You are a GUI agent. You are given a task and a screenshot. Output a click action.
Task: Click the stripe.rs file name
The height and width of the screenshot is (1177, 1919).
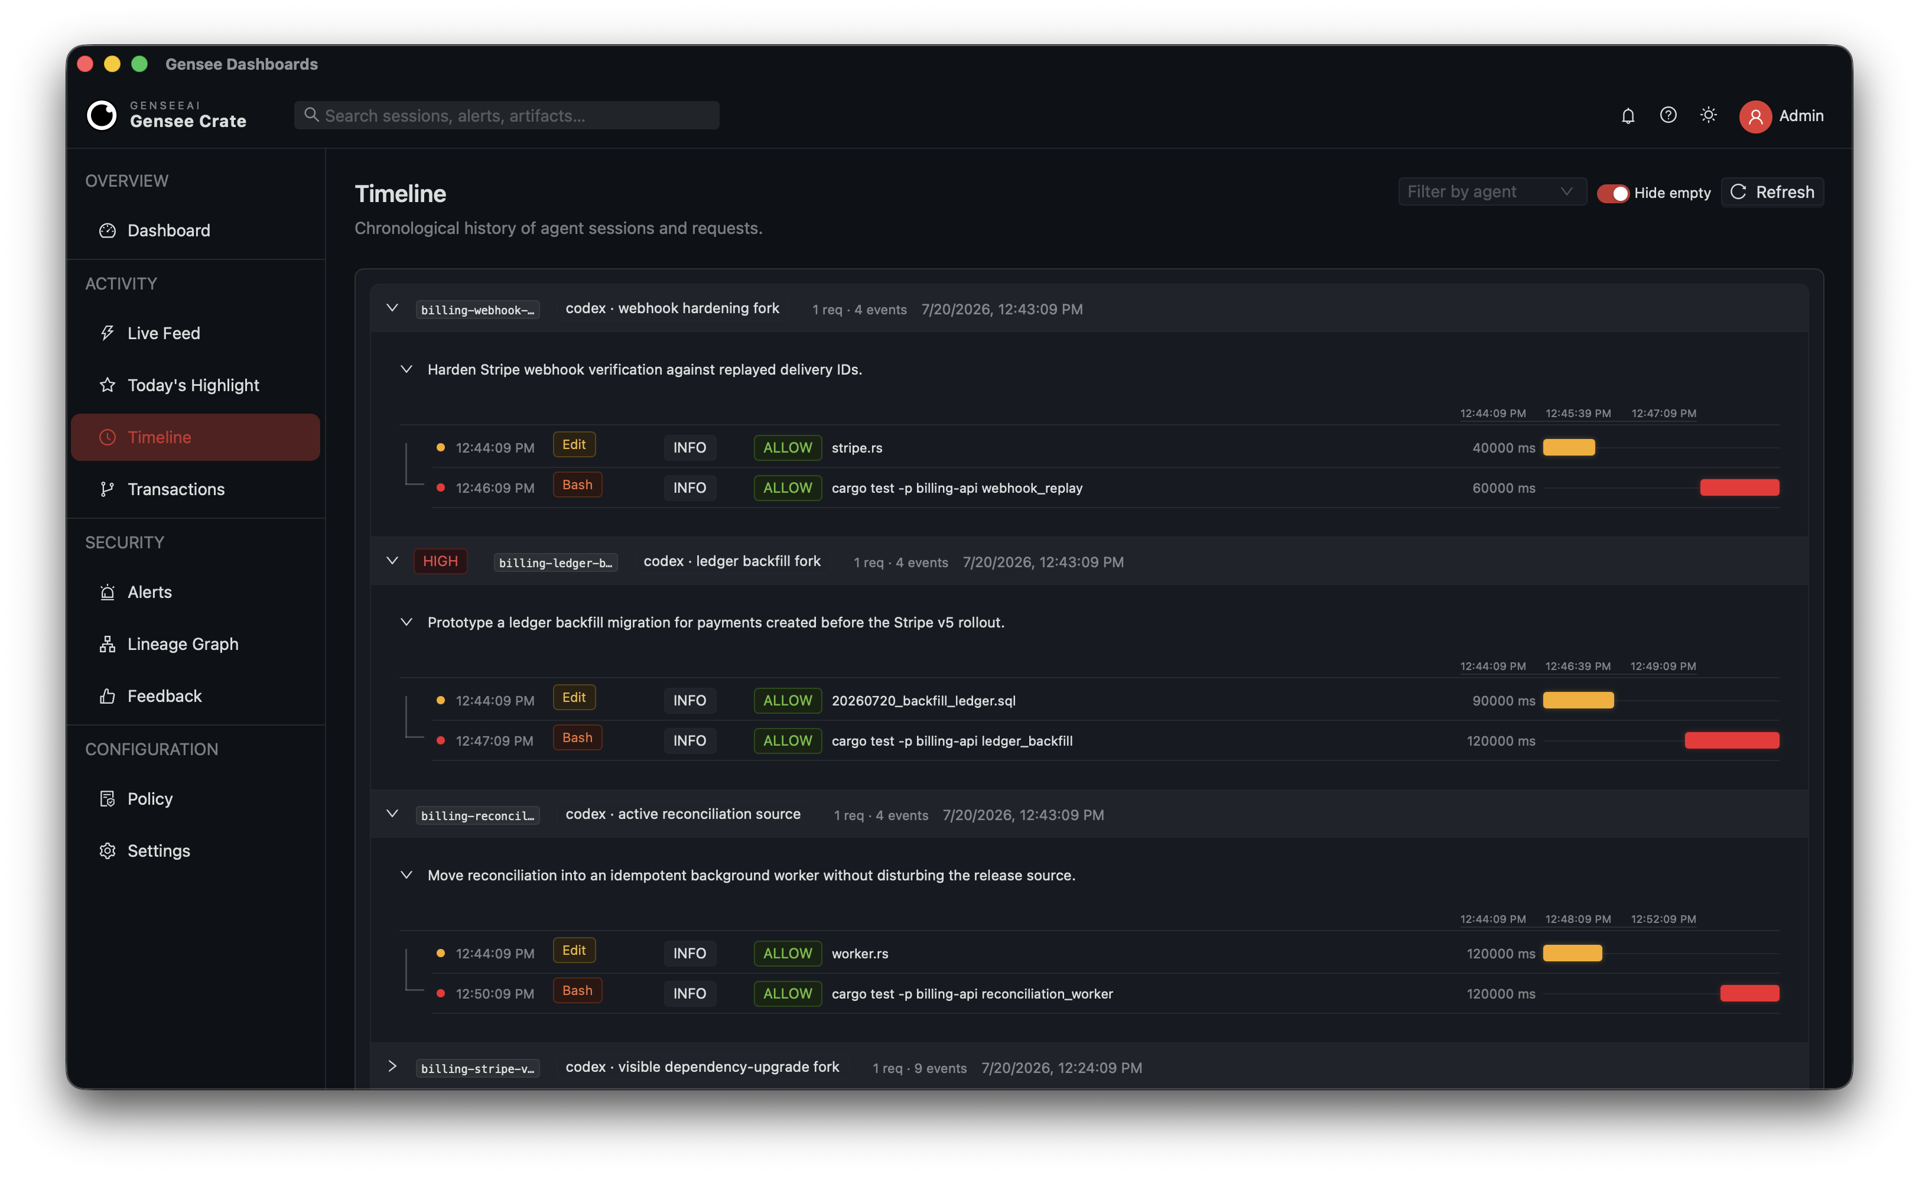tap(857, 448)
